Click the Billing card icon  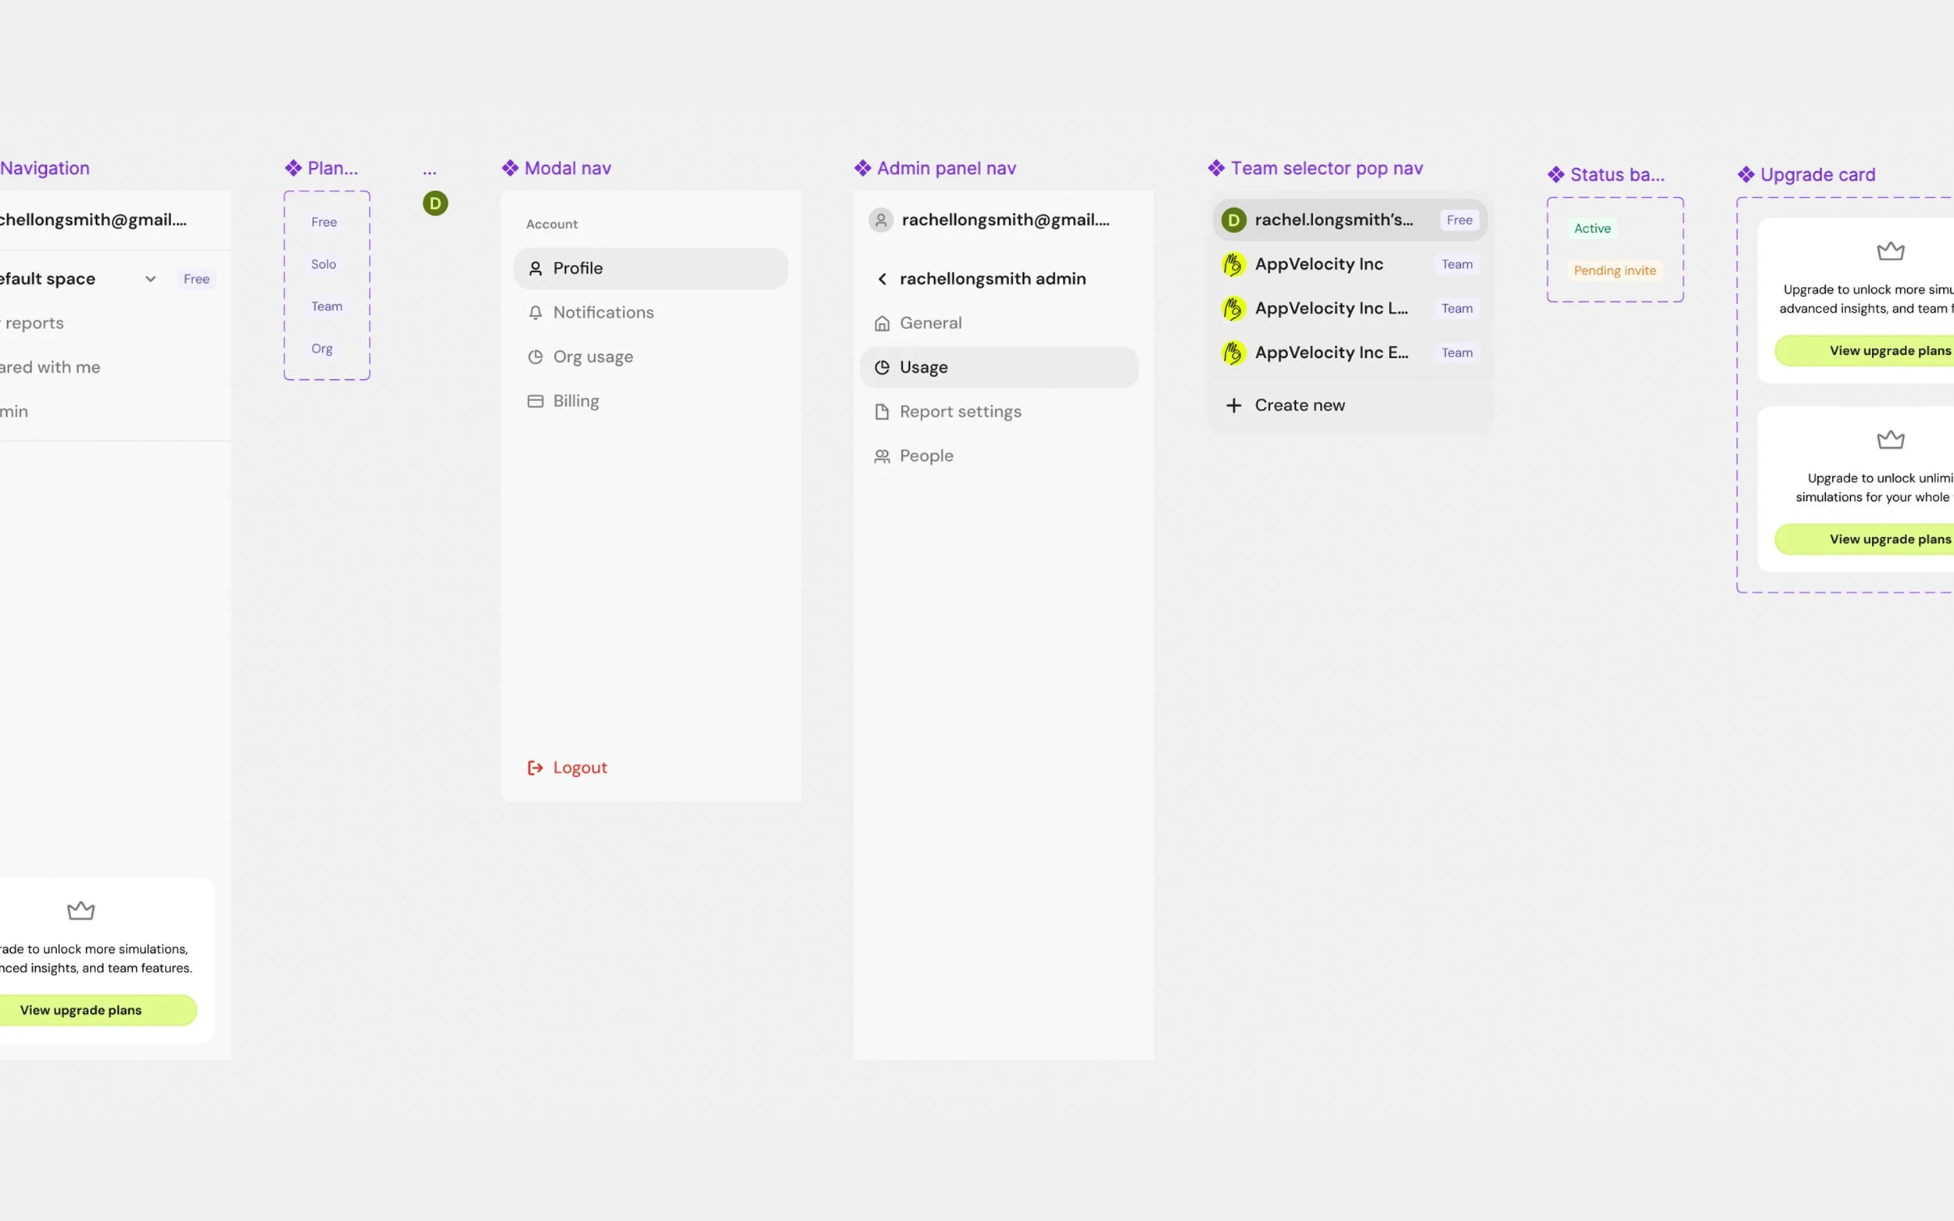(x=535, y=401)
